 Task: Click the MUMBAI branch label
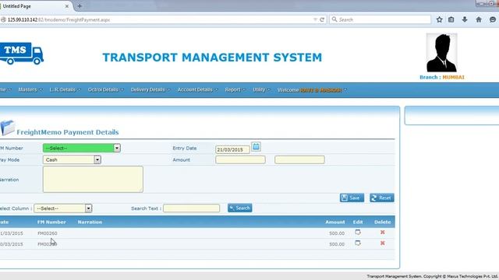[x=454, y=77]
